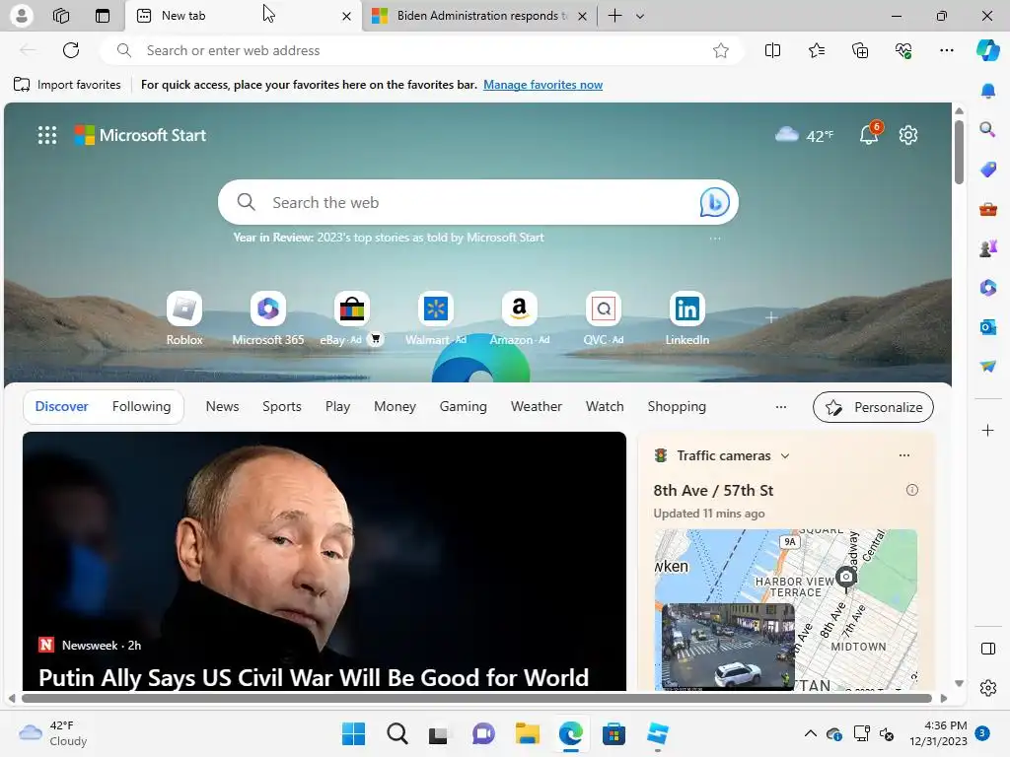Viewport: 1010px width, 757px height.
Task: Open Putin Ally Says US Civil War headline
Action: tap(314, 677)
